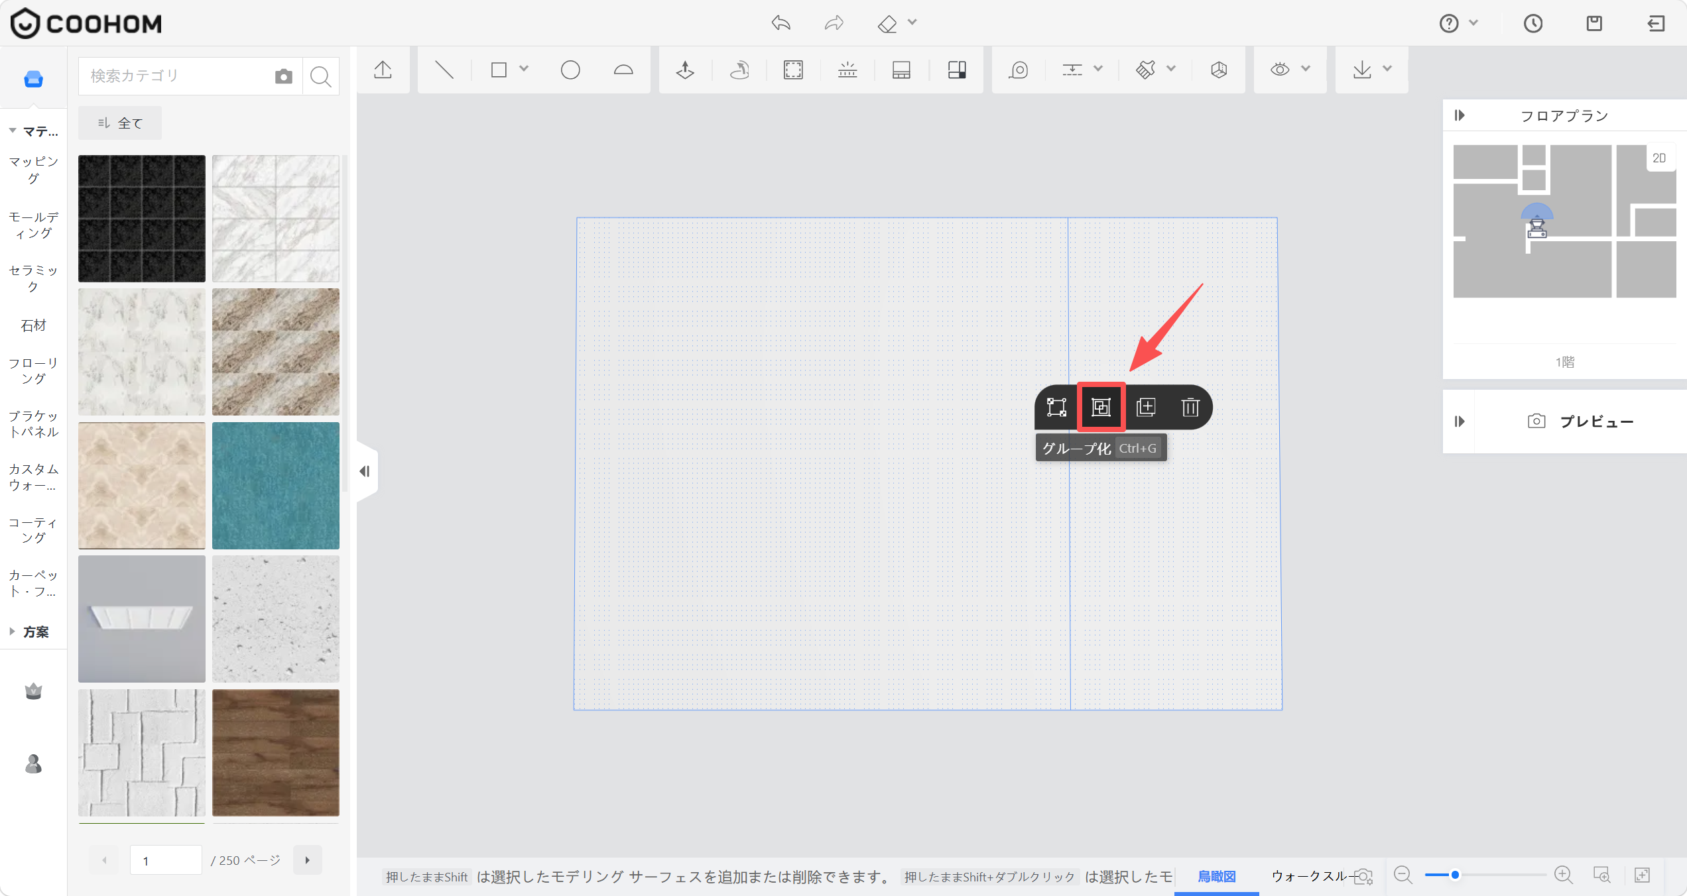Collapse the マテ... category tree
The width and height of the screenshot is (1687, 896).
coord(13,131)
